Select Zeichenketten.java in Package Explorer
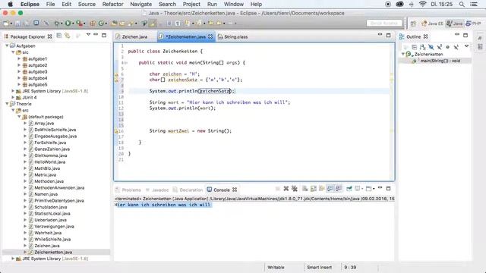 53,253
